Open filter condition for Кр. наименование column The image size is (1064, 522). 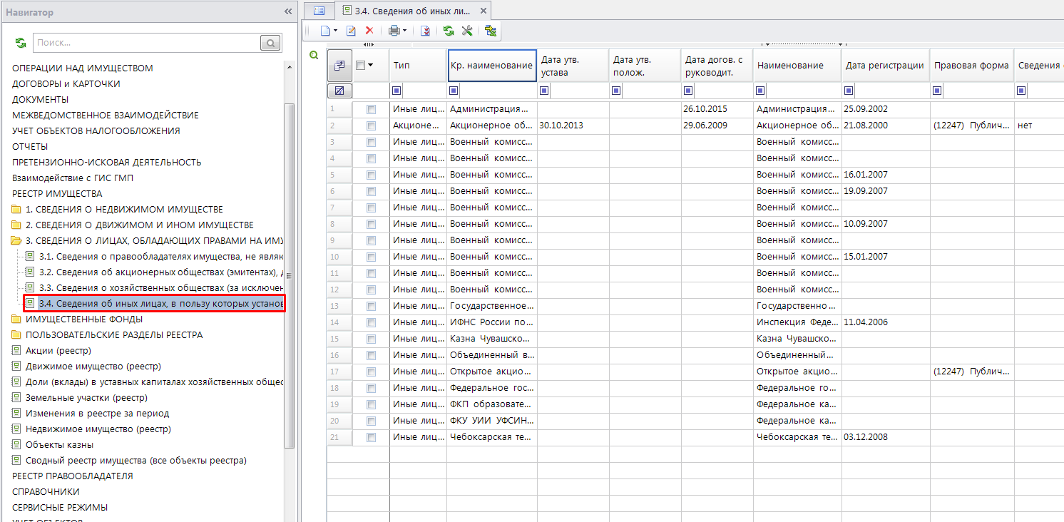454,91
